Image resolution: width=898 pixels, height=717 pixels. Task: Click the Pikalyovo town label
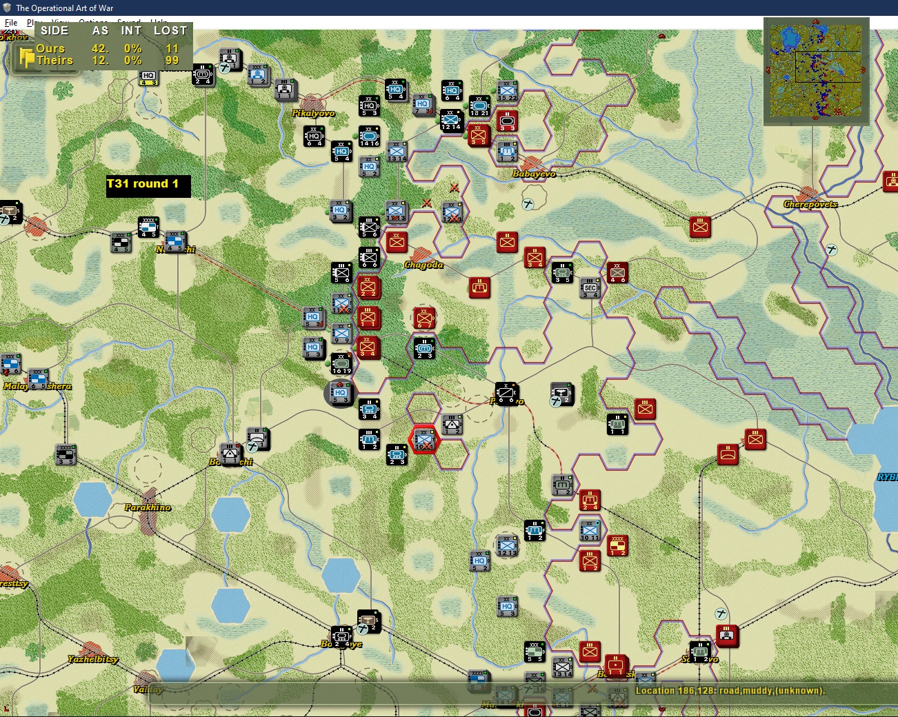(x=313, y=113)
